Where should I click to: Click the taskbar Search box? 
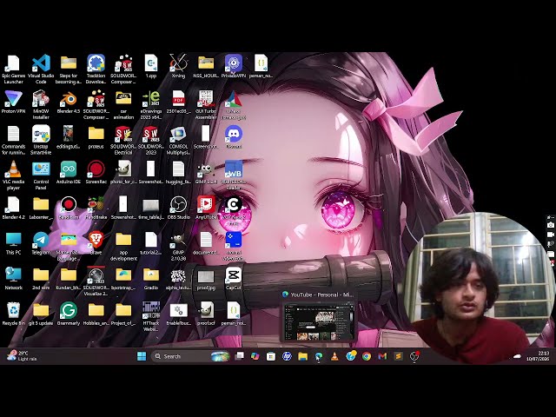pyautogui.click(x=190, y=356)
